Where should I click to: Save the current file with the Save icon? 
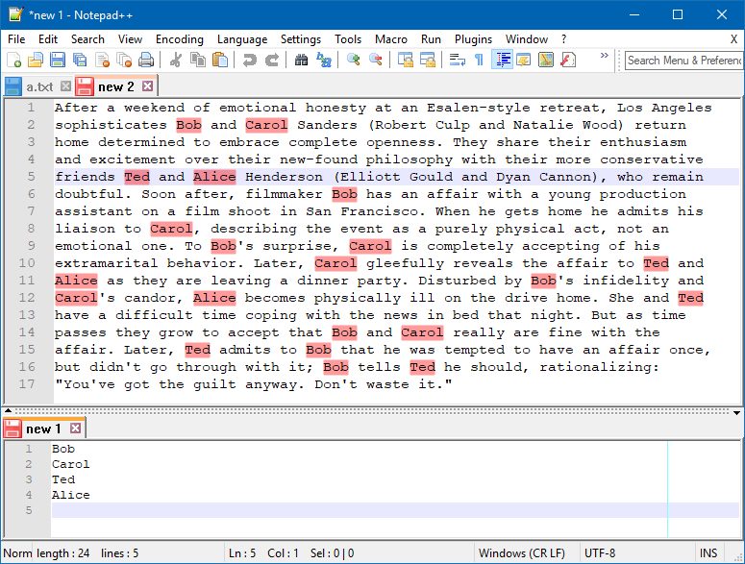[58, 61]
